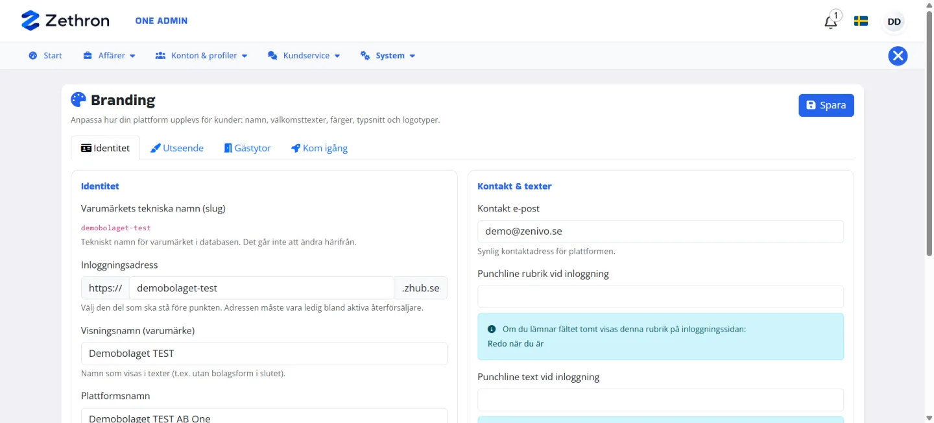The height and width of the screenshot is (423, 934).
Task: Expand the Affärer dropdown arrow
Action: point(132,56)
